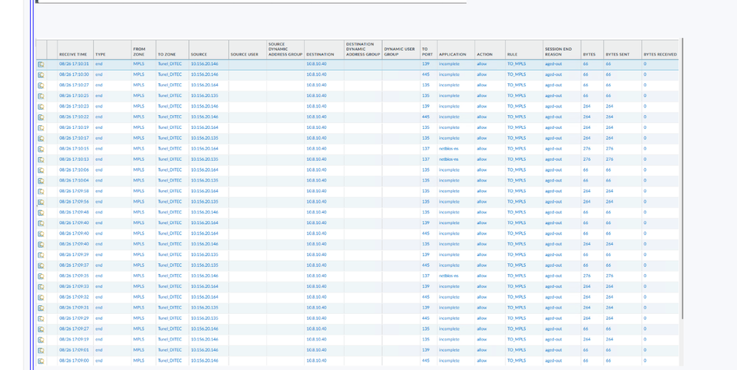View log detail icon for 17:10:04 entry
Image resolution: width=737 pixels, height=370 pixels.
(x=41, y=181)
